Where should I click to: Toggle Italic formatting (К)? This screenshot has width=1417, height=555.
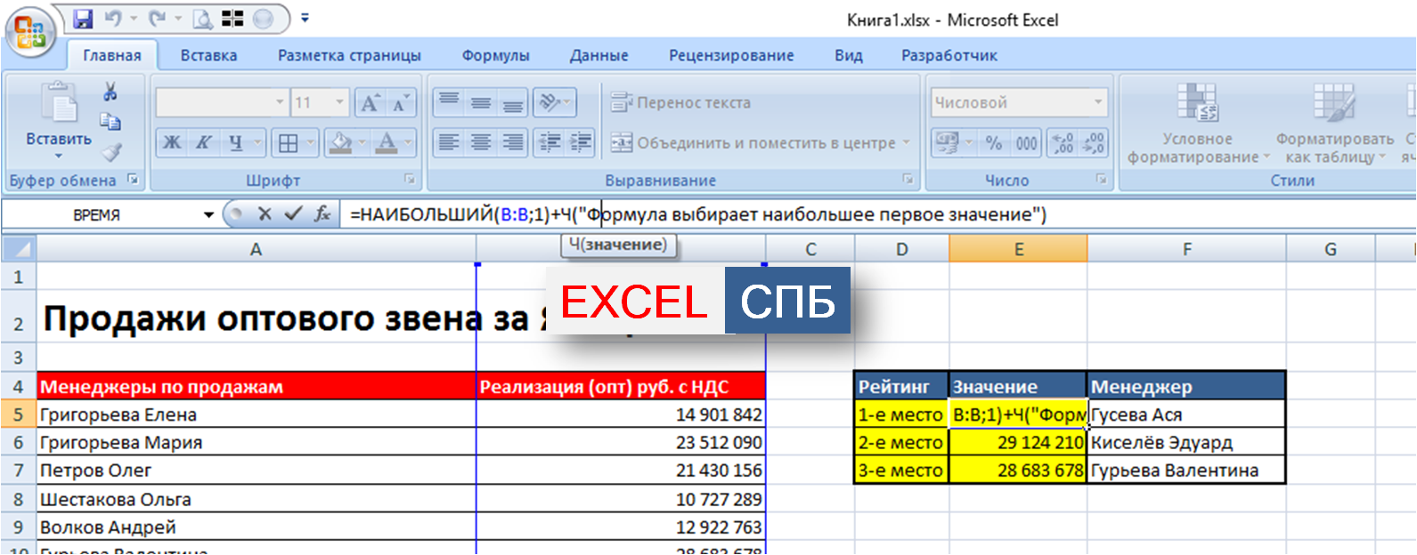204,142
